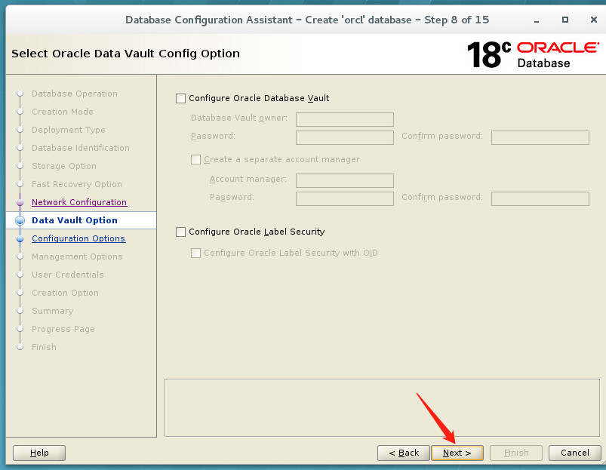
Task: Check Configure Oracle Database Vault
Action: pyautogui.click(x=180, y=99)
